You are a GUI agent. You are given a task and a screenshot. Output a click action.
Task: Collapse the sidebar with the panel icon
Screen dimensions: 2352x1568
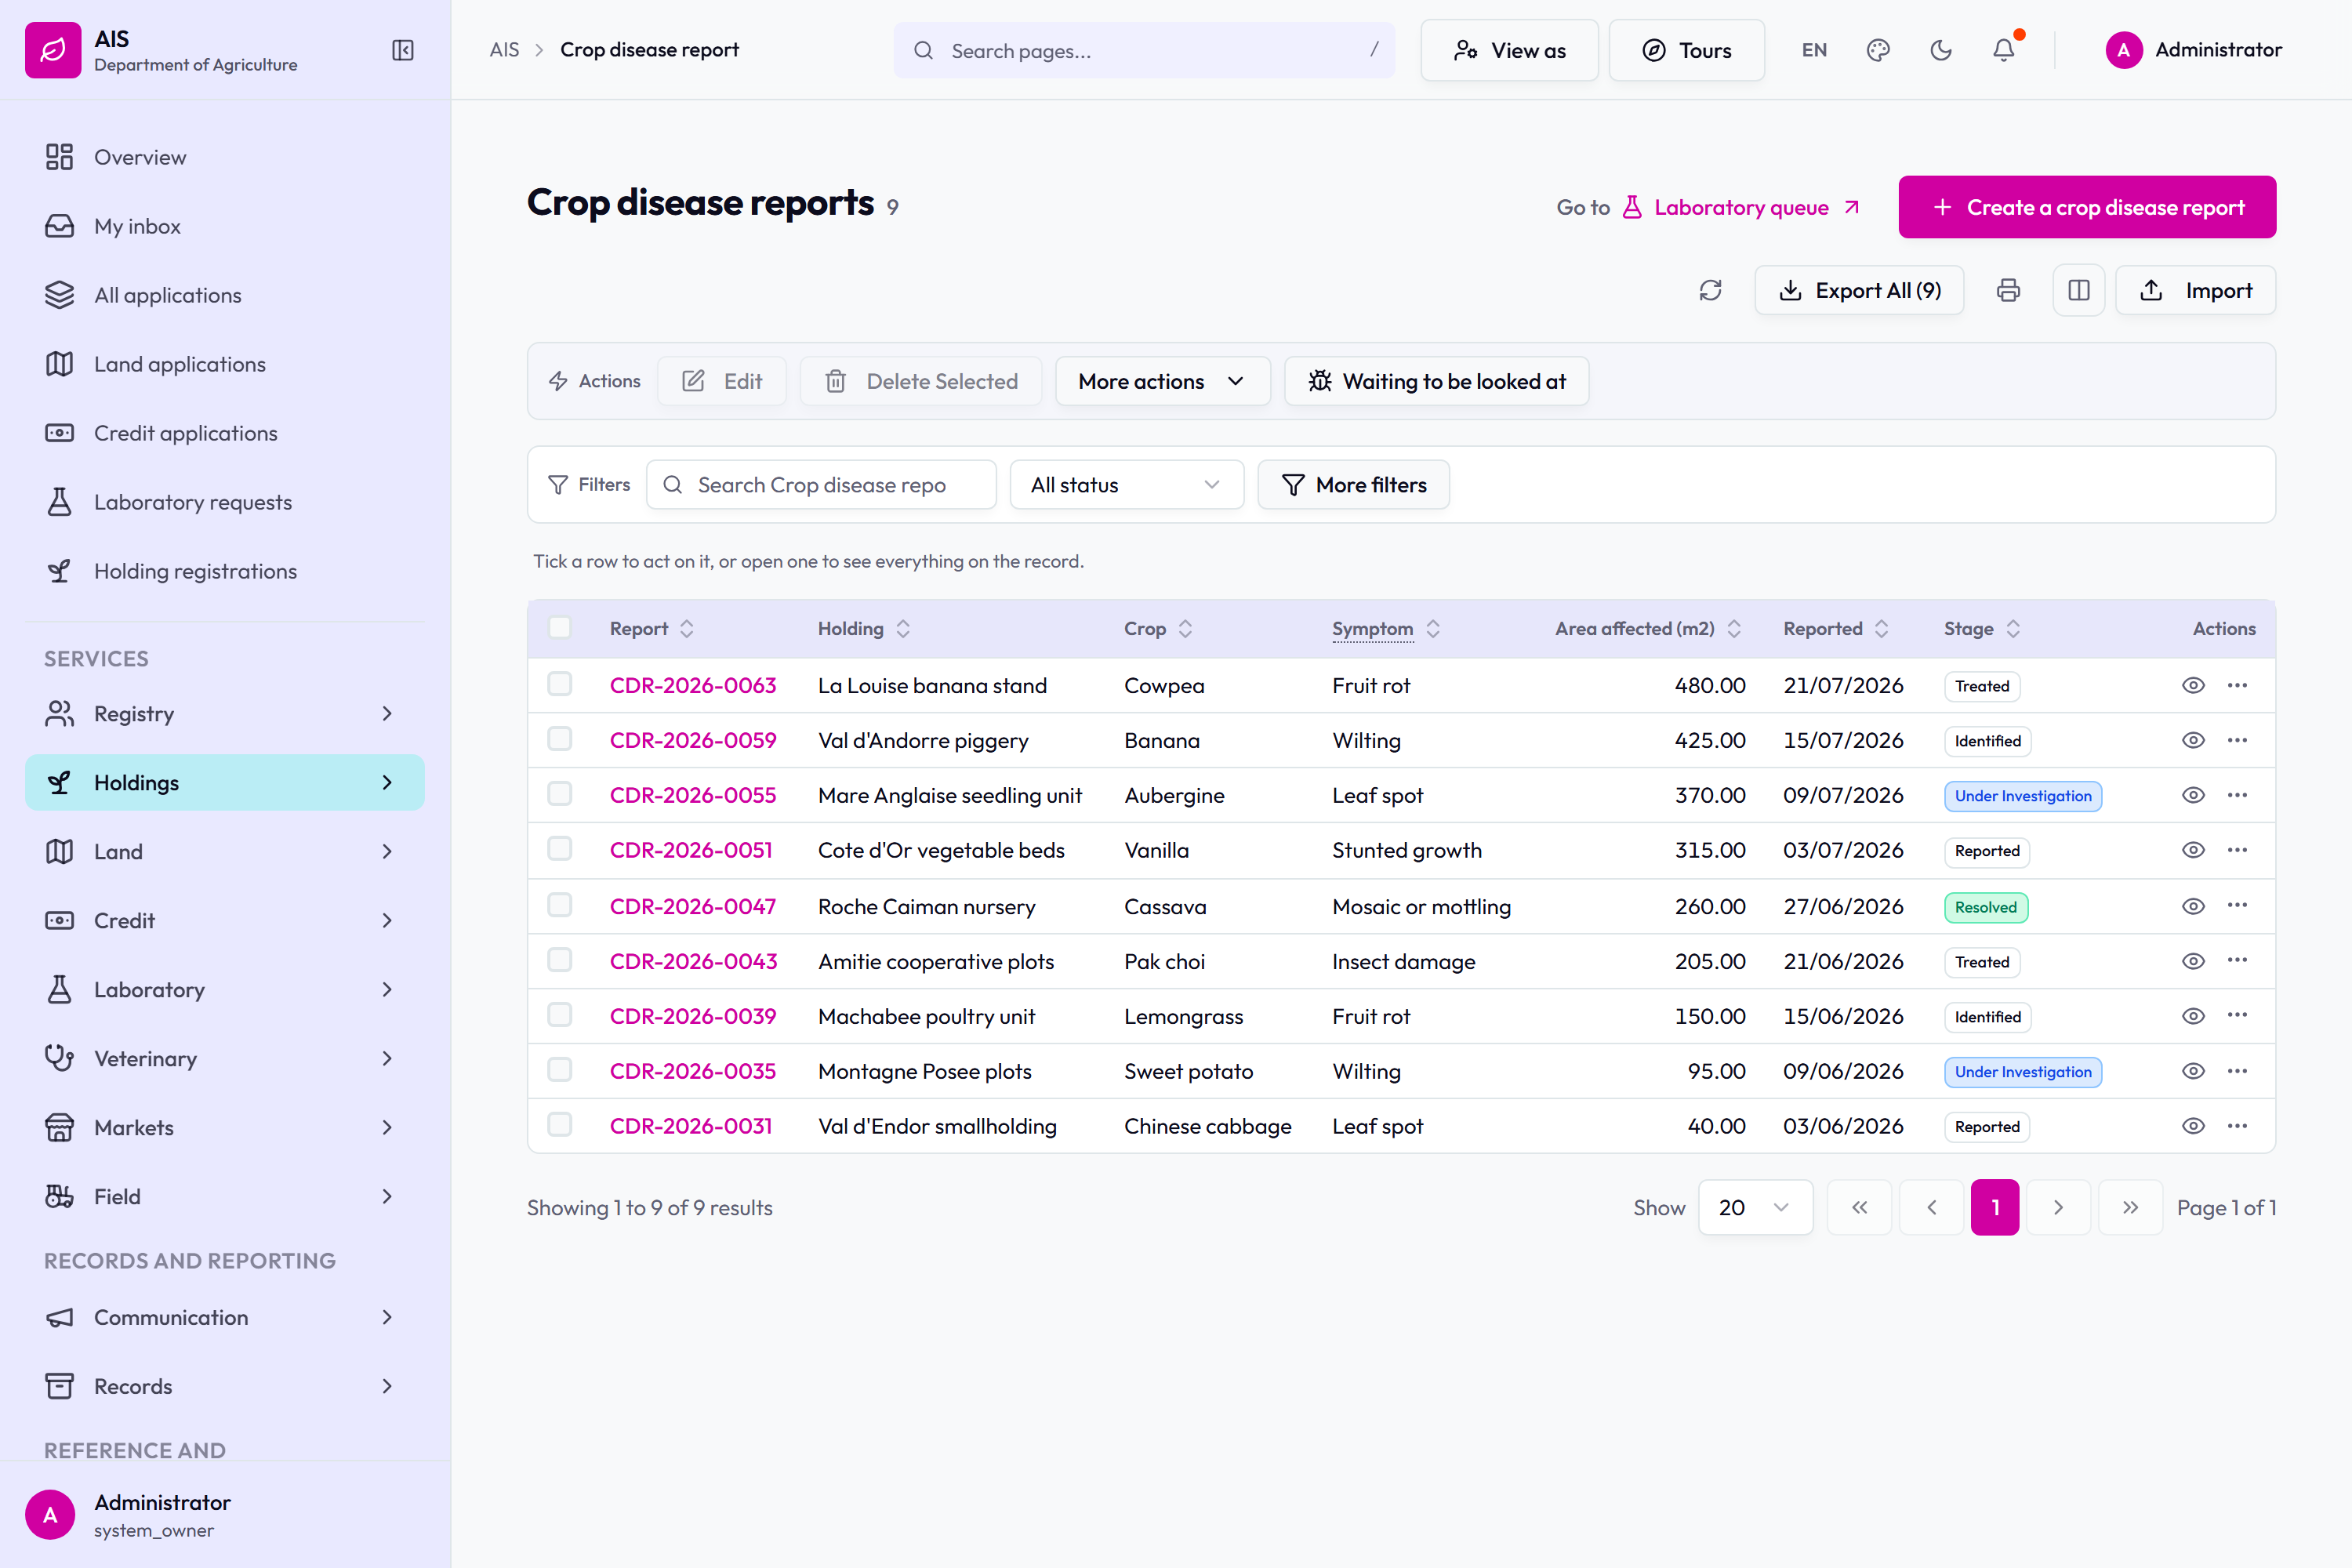pyautogui.click(x=403, y=50)
